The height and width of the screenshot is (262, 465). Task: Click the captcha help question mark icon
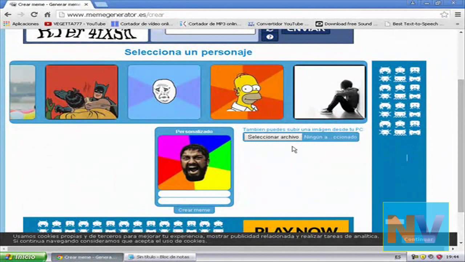coord(270,37)
